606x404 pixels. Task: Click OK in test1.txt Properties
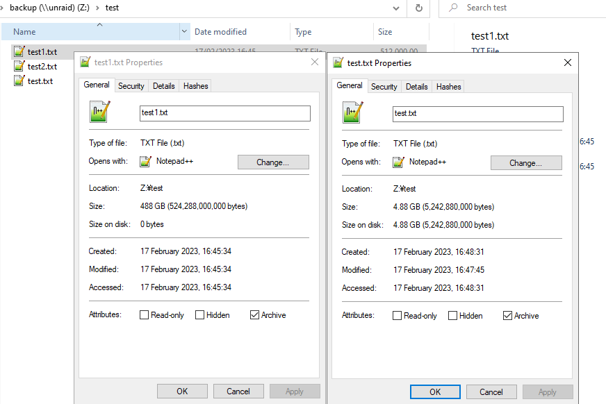(182, 392)
